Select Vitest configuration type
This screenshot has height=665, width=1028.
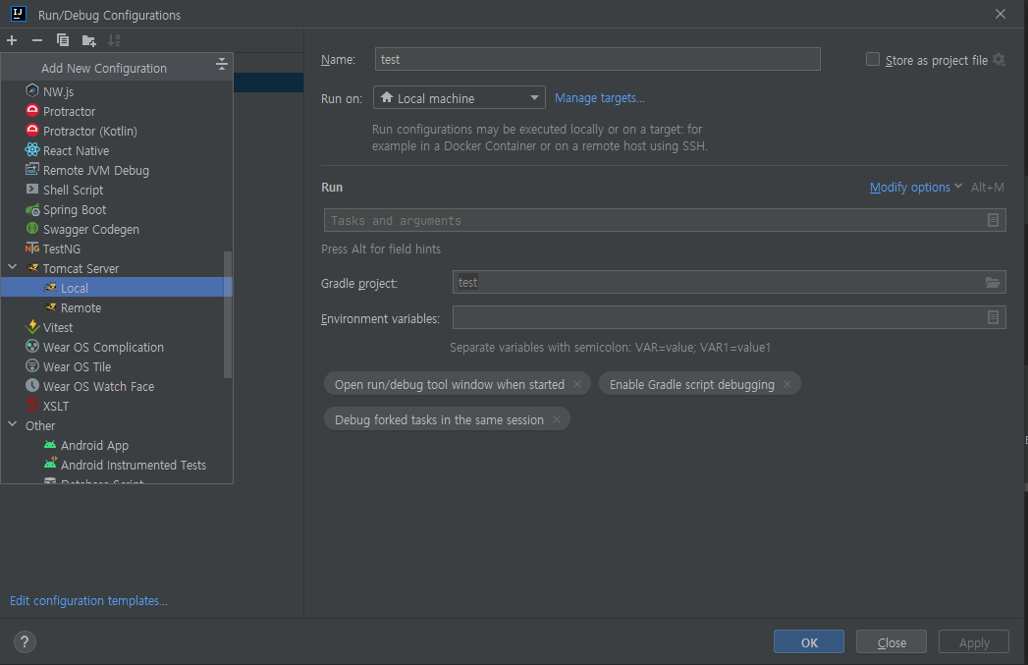(117, 327)
